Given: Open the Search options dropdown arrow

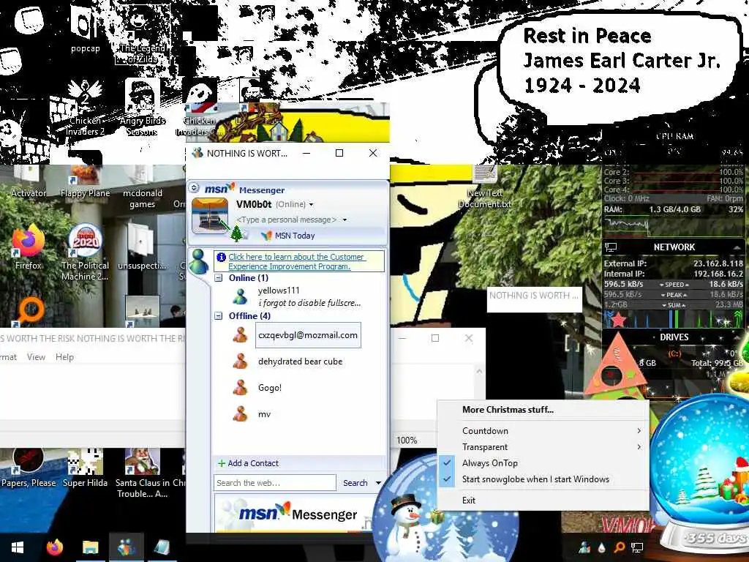Looking at the screenshot, I should click(x=378, y=483).
